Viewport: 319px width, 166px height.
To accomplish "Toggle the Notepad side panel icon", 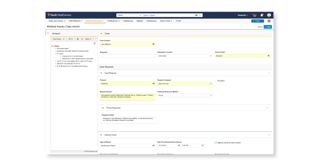I will point(48,33).
